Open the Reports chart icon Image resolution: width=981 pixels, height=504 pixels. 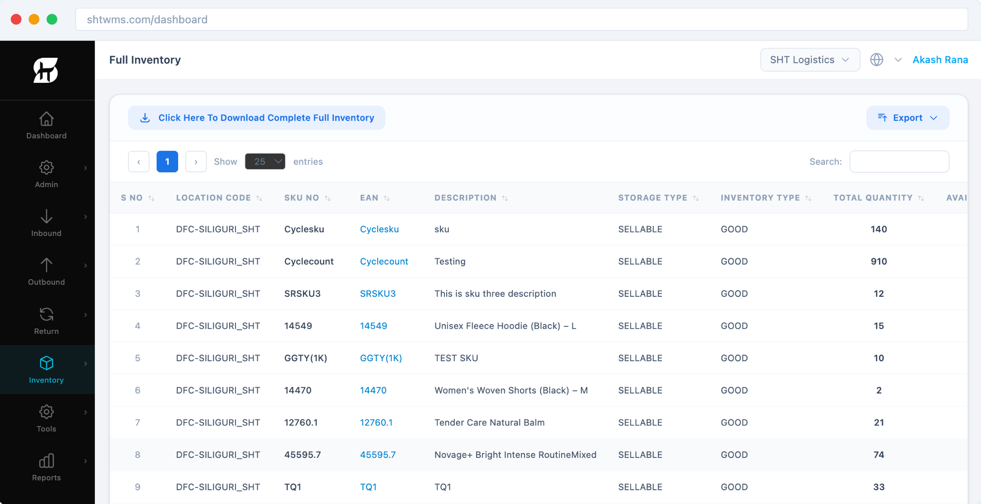47,461
